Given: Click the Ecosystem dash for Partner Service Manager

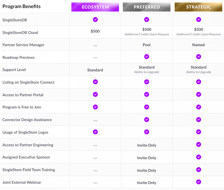Looking at the screenshot, I should [x=95, y=46].
